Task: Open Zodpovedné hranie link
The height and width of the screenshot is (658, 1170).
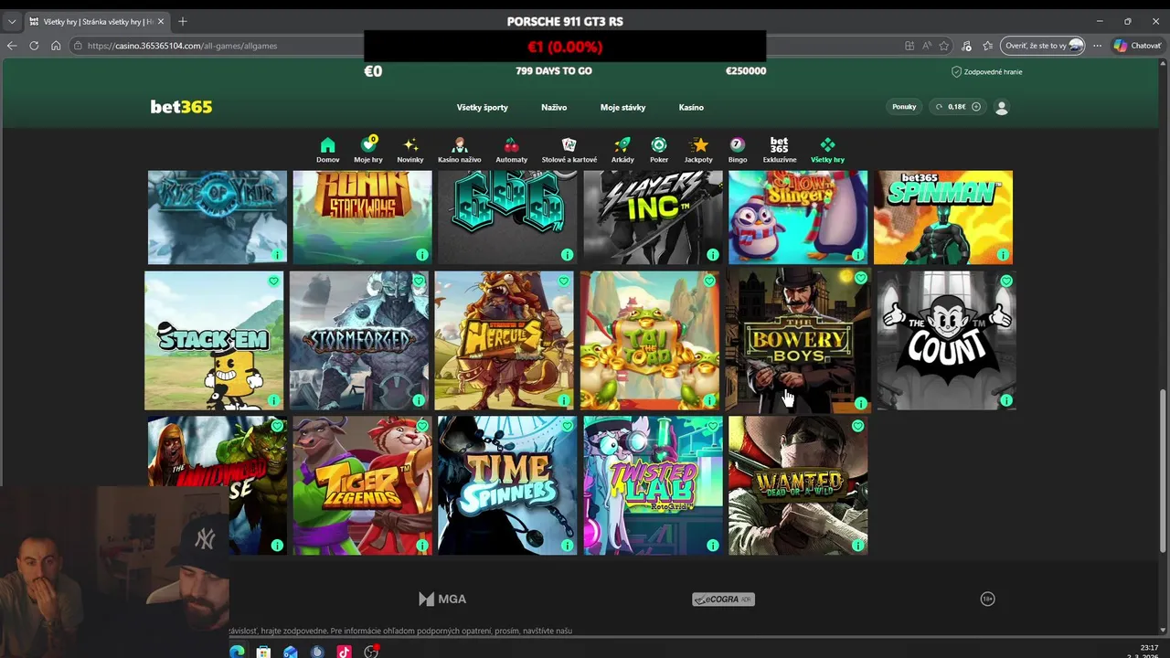Action: [x=987, y=71]
